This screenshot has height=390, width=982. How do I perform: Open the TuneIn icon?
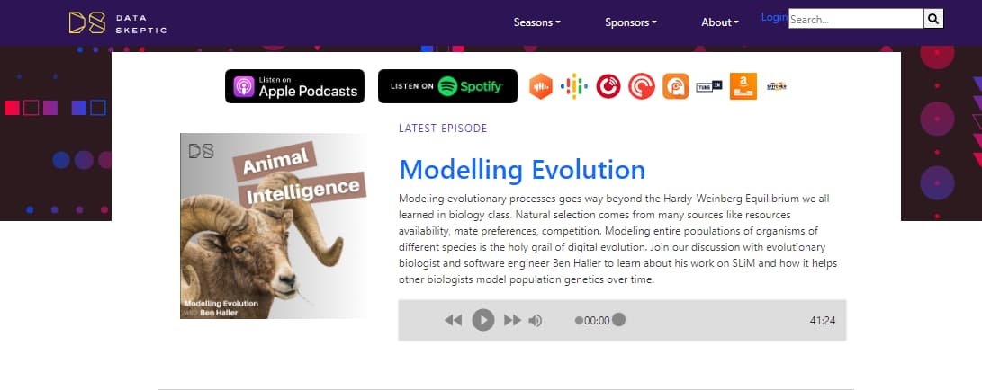(x=709, y=86)
